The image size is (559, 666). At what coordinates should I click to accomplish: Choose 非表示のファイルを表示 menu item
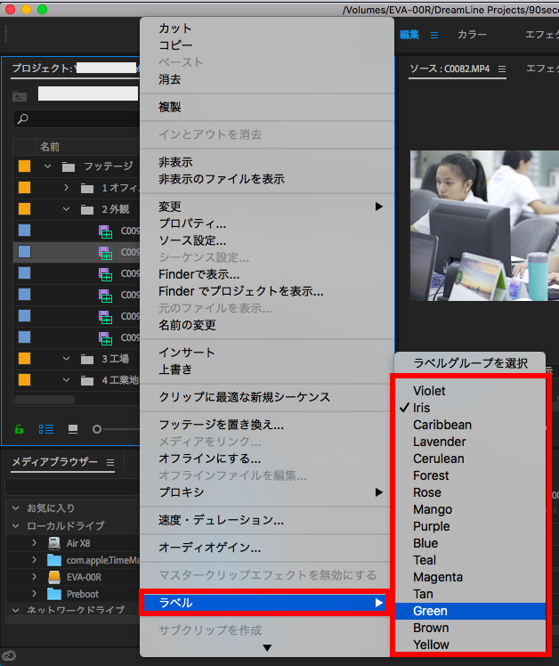267,179
